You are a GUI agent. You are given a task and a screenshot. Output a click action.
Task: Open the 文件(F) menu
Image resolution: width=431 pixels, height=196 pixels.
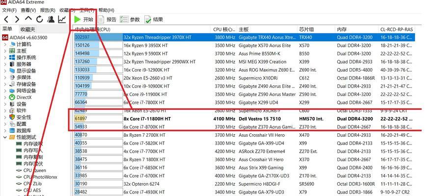pyautogui.click(x=9, y=10)
